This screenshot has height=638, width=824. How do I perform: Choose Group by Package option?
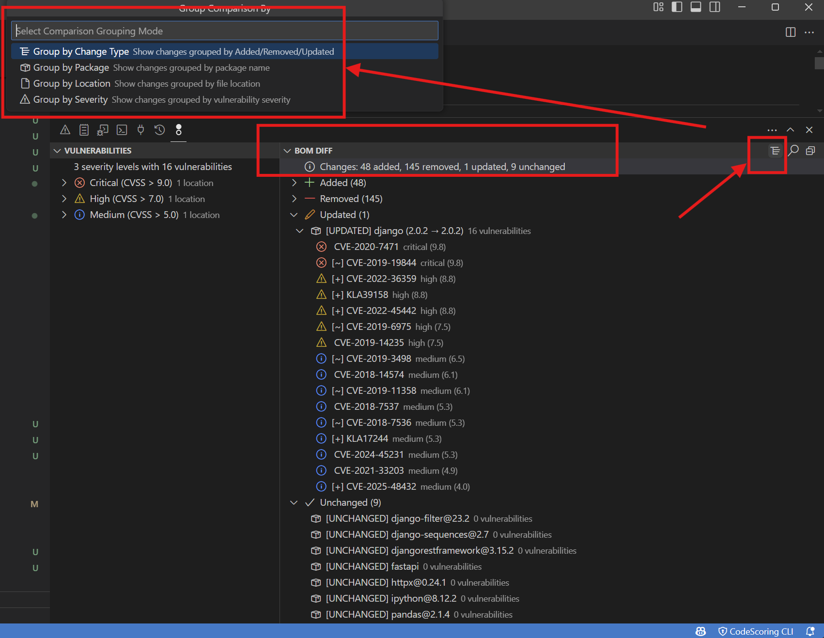(x=225, y=67)
